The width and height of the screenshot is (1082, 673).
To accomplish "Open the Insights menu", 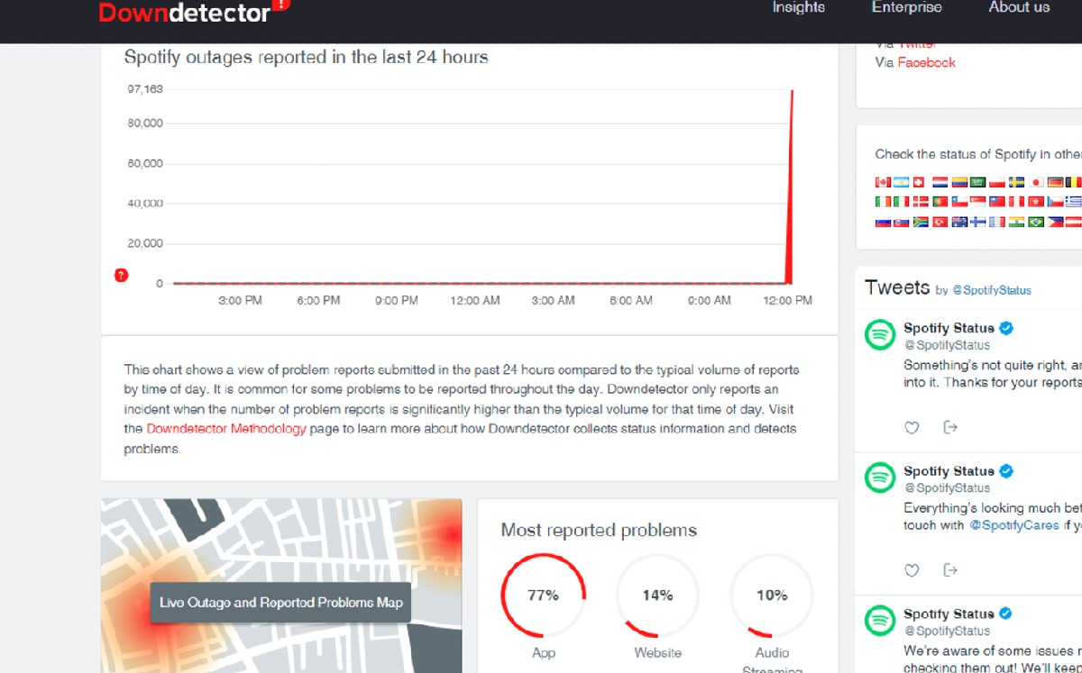I will 798,7.
